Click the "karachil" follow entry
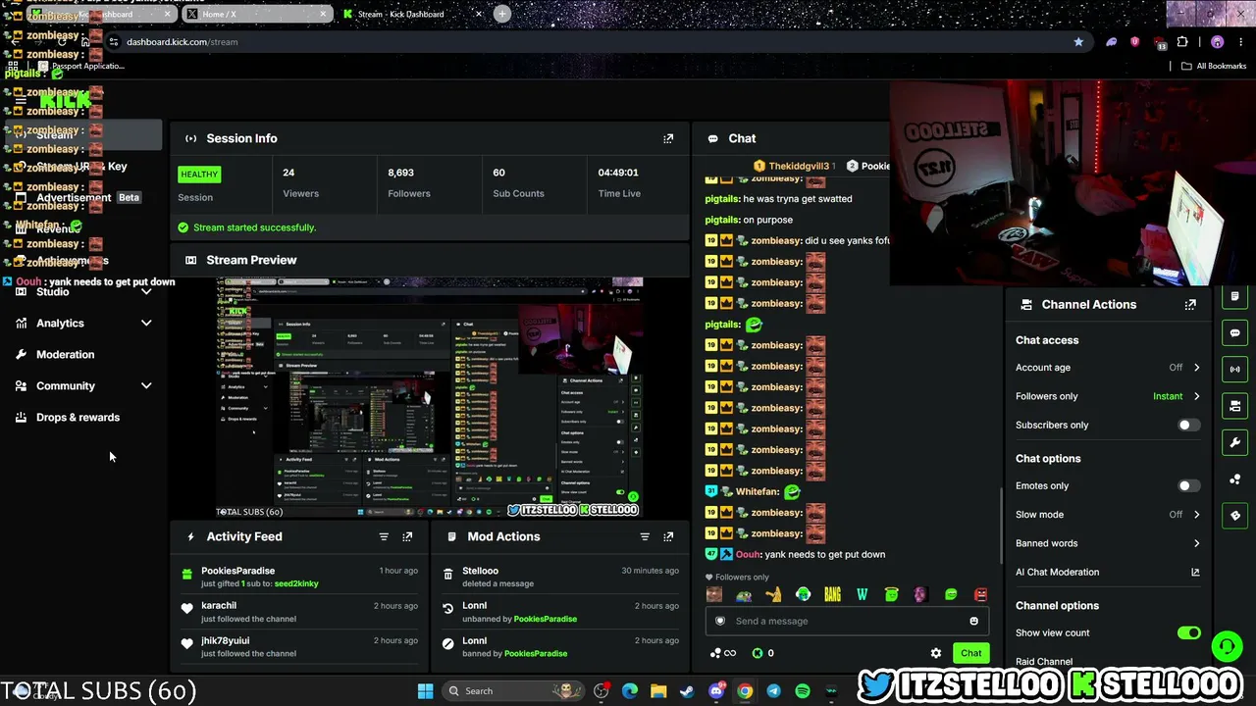This screenshot has width=1256, height=706. (x=300, y=613)
